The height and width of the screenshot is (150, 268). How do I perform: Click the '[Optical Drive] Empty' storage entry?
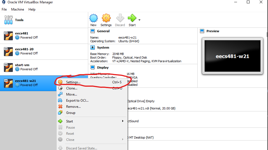point(141,101)
